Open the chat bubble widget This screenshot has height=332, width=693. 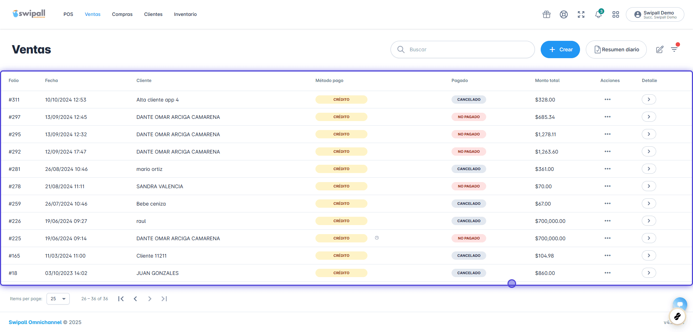click(680, 304)
